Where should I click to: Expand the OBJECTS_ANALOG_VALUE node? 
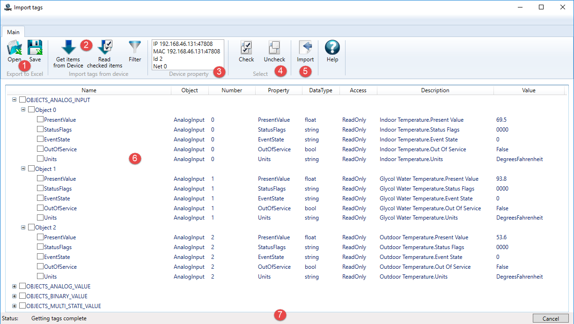click(14, 286)
